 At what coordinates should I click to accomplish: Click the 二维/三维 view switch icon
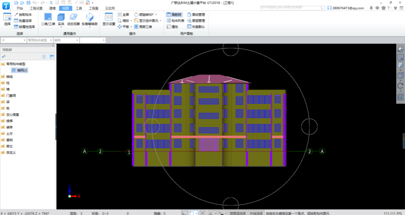click(x=48, y=19)
